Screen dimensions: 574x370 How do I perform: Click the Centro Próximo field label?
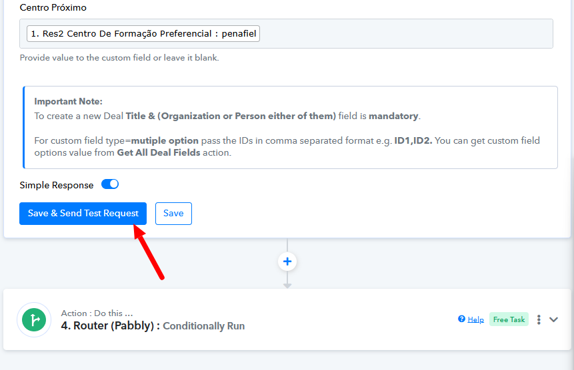53,8
